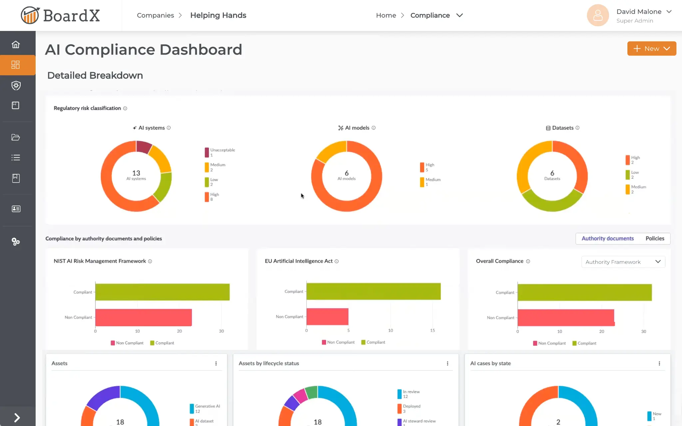Expand the New button dropdown arrow

[666, 48]
